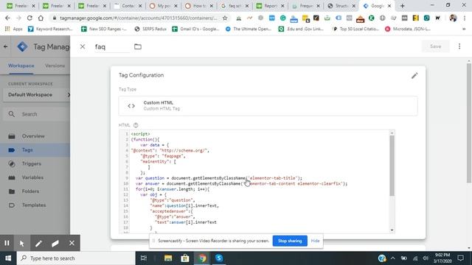The width and height of the screenshot is (472, 265).
Task: Open Chrome profile avatar
Action: click(x=453, y=18)
